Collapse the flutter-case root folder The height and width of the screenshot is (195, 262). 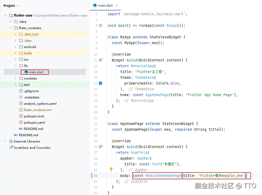pos(6,15)
